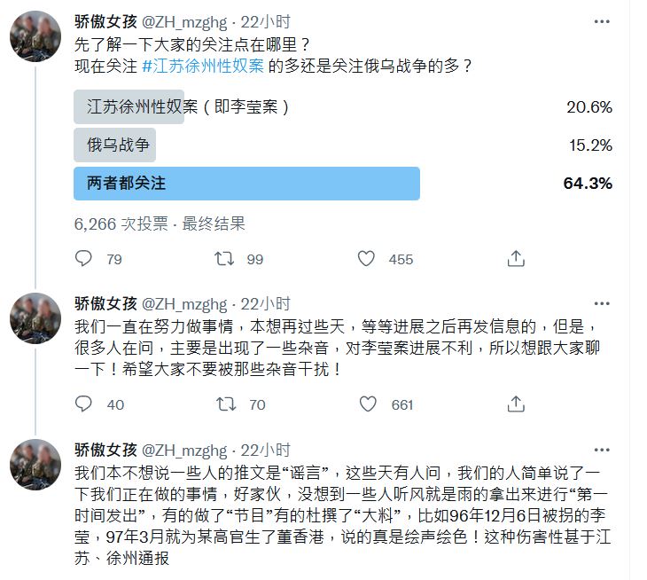Open 骄傲女孩 profile name on first tweet
Viewport: 647px width, 580px height.
(x=105, y=22)
